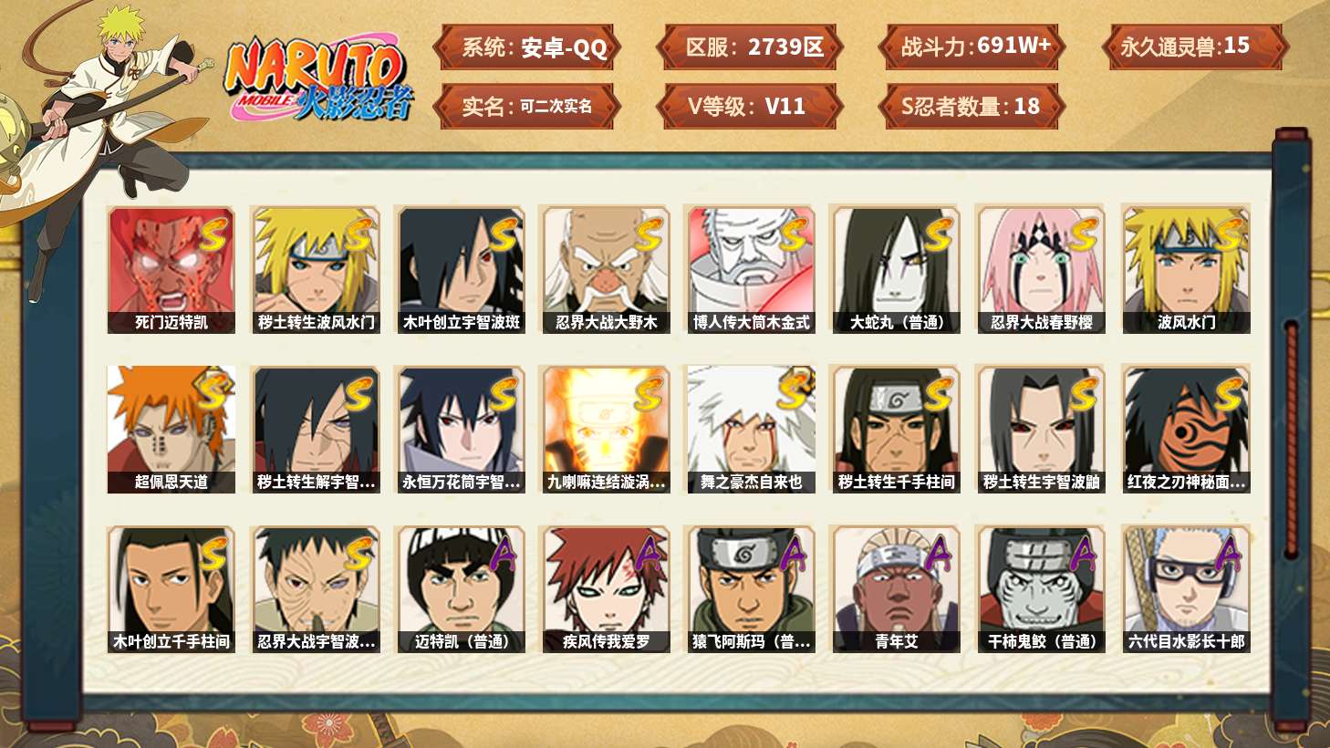Choose the 木叶创立宇智波斑 portrait
1330x748 pixels.
click(x=461, y=270)
